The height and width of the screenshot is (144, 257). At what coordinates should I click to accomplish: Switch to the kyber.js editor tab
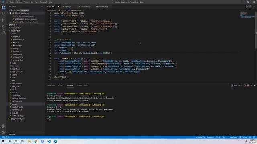click(x=68, y=6)
